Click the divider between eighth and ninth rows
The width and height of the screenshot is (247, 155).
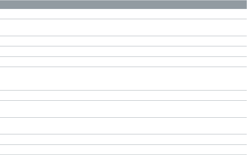pyautogui.click(x=123, y=117)
